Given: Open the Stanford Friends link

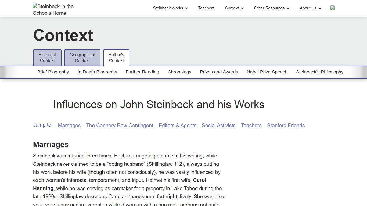Looking at the screenshot, I should (286, 125).
